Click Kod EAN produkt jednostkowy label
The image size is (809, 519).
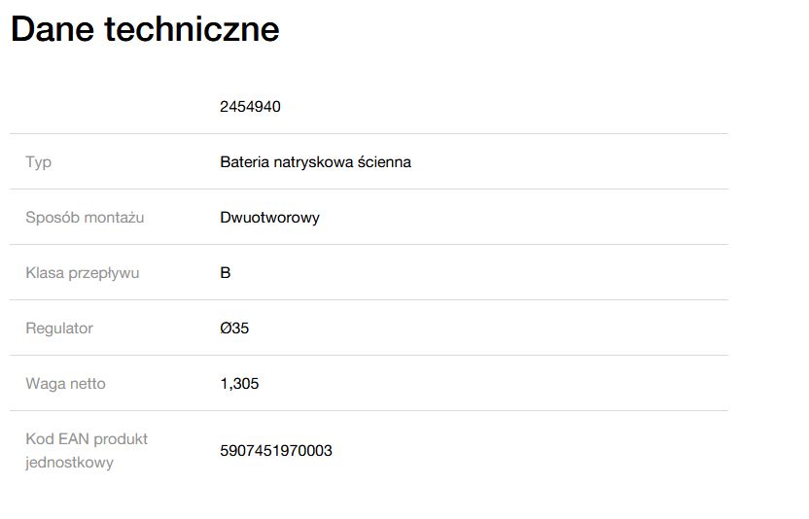[87, 451]
